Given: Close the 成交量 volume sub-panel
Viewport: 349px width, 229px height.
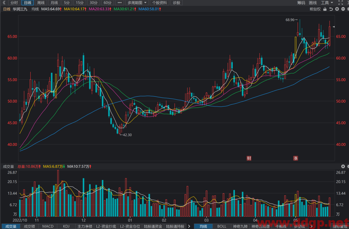Looking at the screenshot, I should coord(343,166).
